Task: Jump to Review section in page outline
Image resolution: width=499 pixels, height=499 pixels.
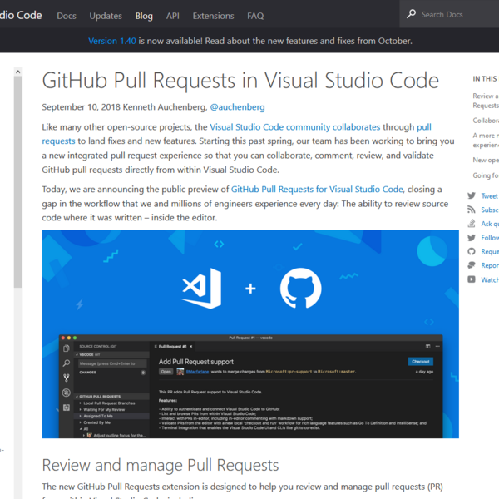Action: pyautogui.click(x=486, y=101)
